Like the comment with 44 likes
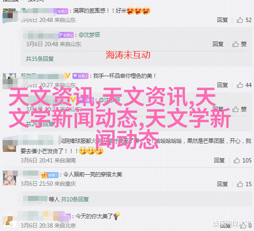Viewport: 254px width, 231px height. coord(240,85)
